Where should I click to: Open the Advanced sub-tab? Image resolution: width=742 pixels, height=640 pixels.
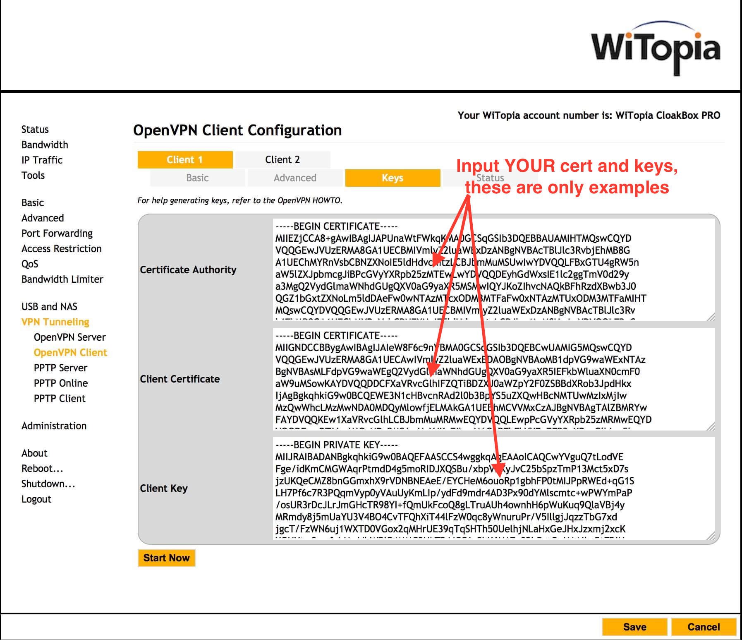click(x=295, y=178)
